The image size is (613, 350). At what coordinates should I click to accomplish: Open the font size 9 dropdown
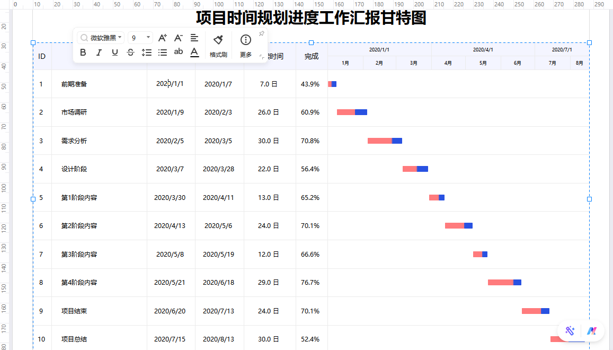(x=140, y=38)
